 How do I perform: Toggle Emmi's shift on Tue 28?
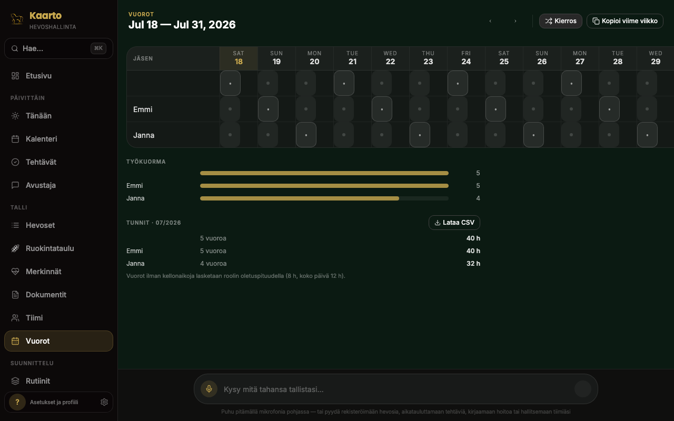tap(609, 109)
